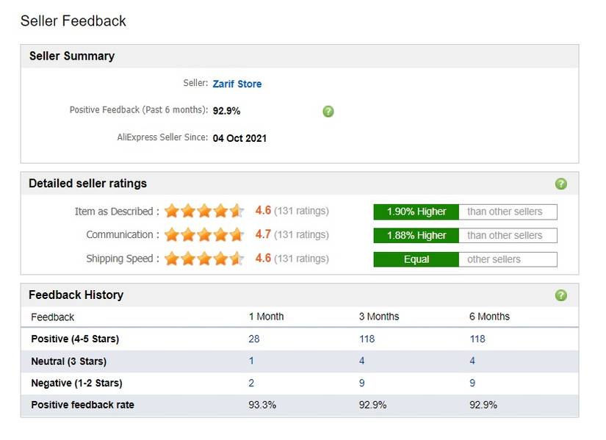
Task: View the 3 Months neutral feedback count
Action: [x=361, y=361]
